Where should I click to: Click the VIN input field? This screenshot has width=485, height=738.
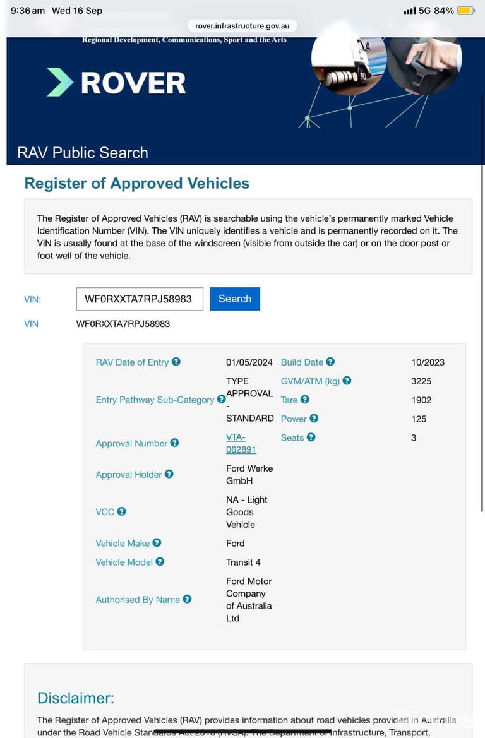click(140, 299)
